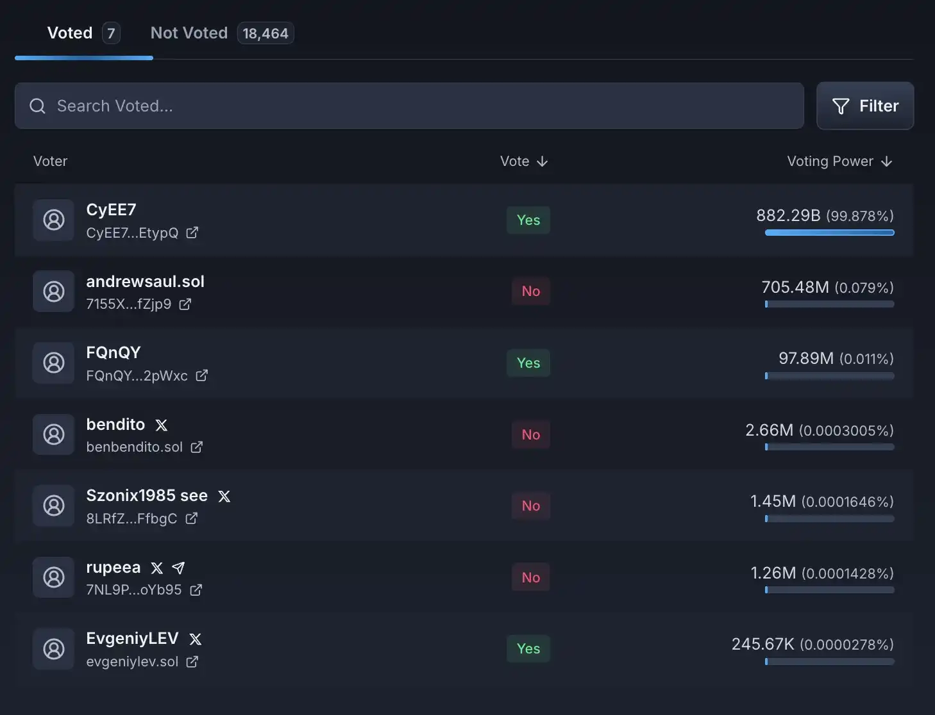935x715 pixels.
Task: Click FQnQY avatar profile icon
Action: pos(54,363)
